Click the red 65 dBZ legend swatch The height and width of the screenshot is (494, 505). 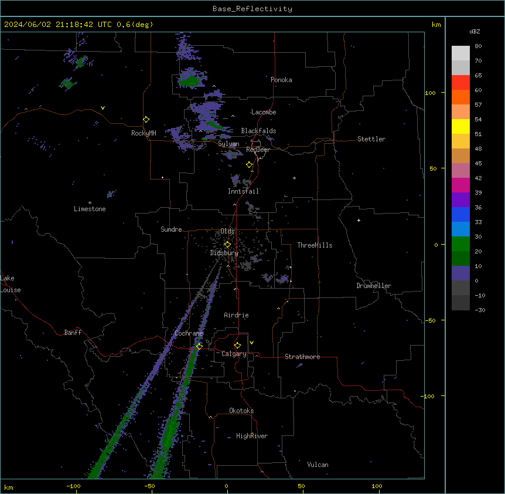(460, 82)
